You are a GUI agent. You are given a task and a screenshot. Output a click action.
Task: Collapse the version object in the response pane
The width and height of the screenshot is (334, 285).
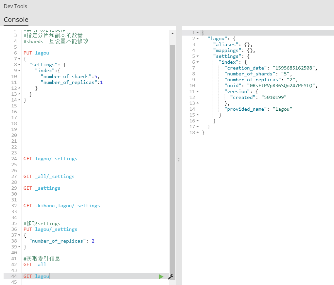point(197,91)
